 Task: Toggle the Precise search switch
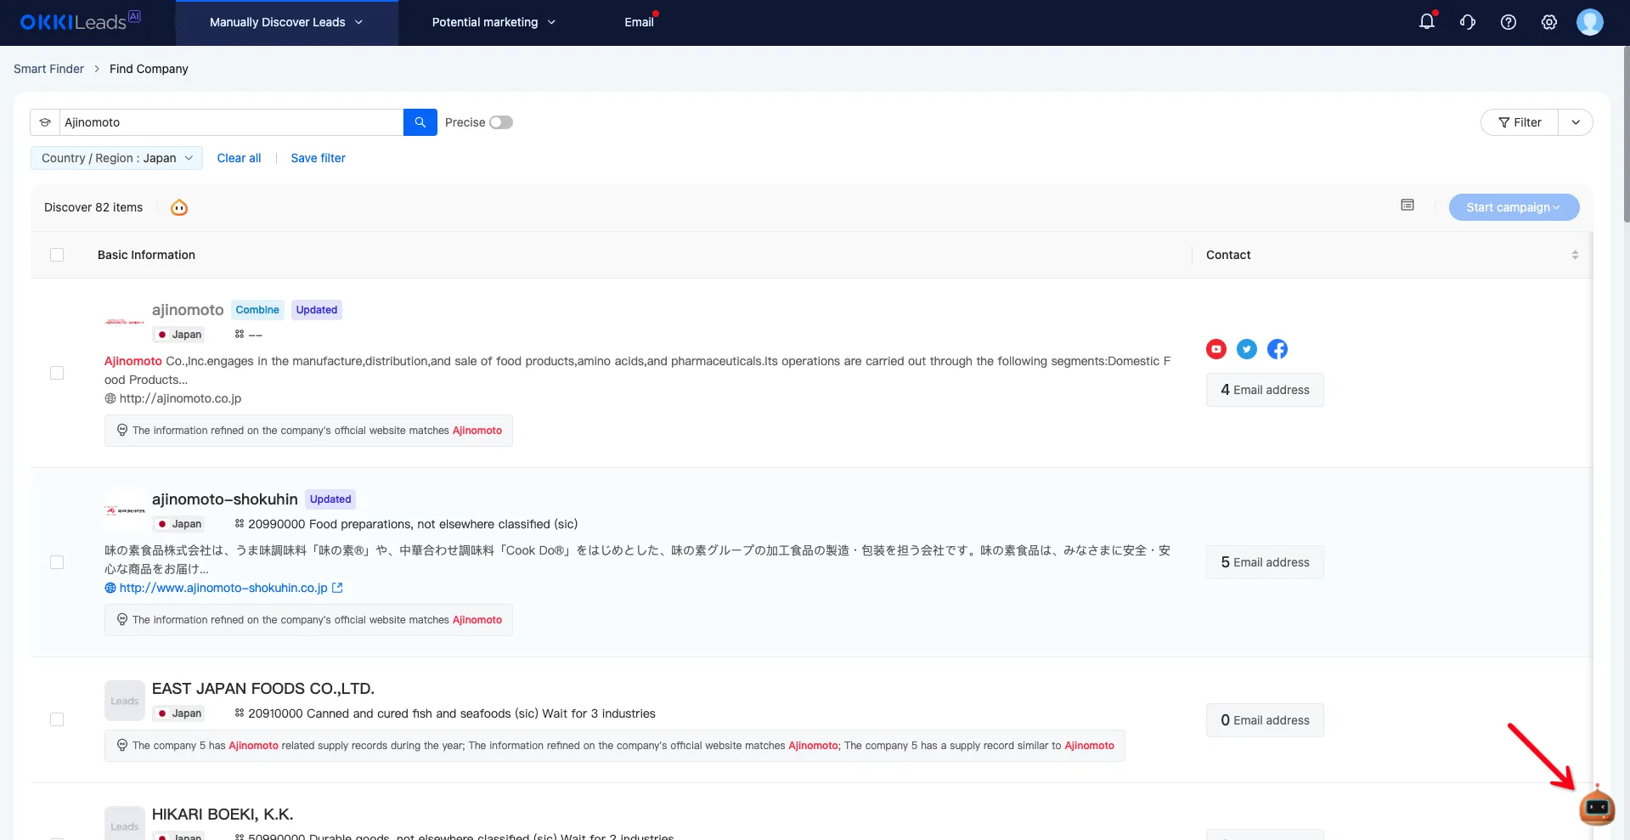pos(501,122)
